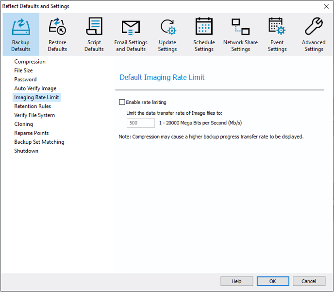Click the Help button
This screenshot has height=292, width=334.
[x=236, y=281]
